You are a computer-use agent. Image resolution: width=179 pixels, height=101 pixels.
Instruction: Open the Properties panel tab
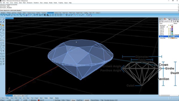click(x=161, y=19)
